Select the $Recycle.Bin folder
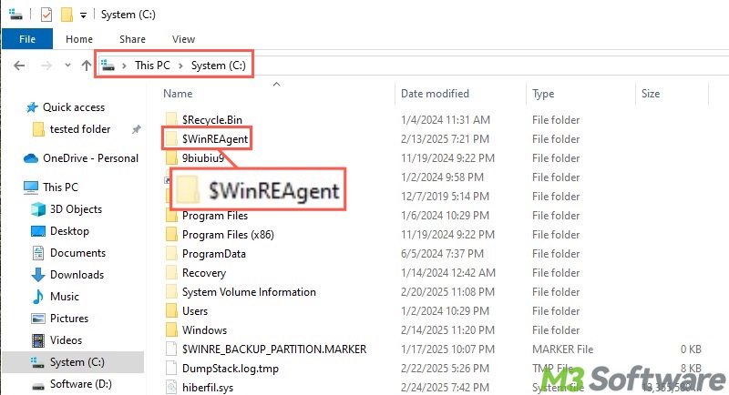 point(212,120)
